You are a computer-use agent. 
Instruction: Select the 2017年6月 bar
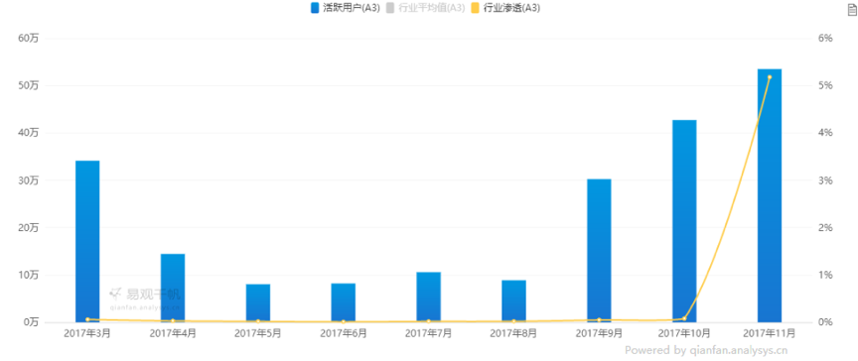click(343, 302)
